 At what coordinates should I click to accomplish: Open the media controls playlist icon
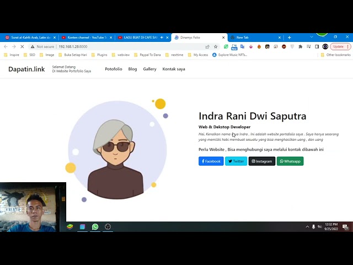(x=309, y=46)
